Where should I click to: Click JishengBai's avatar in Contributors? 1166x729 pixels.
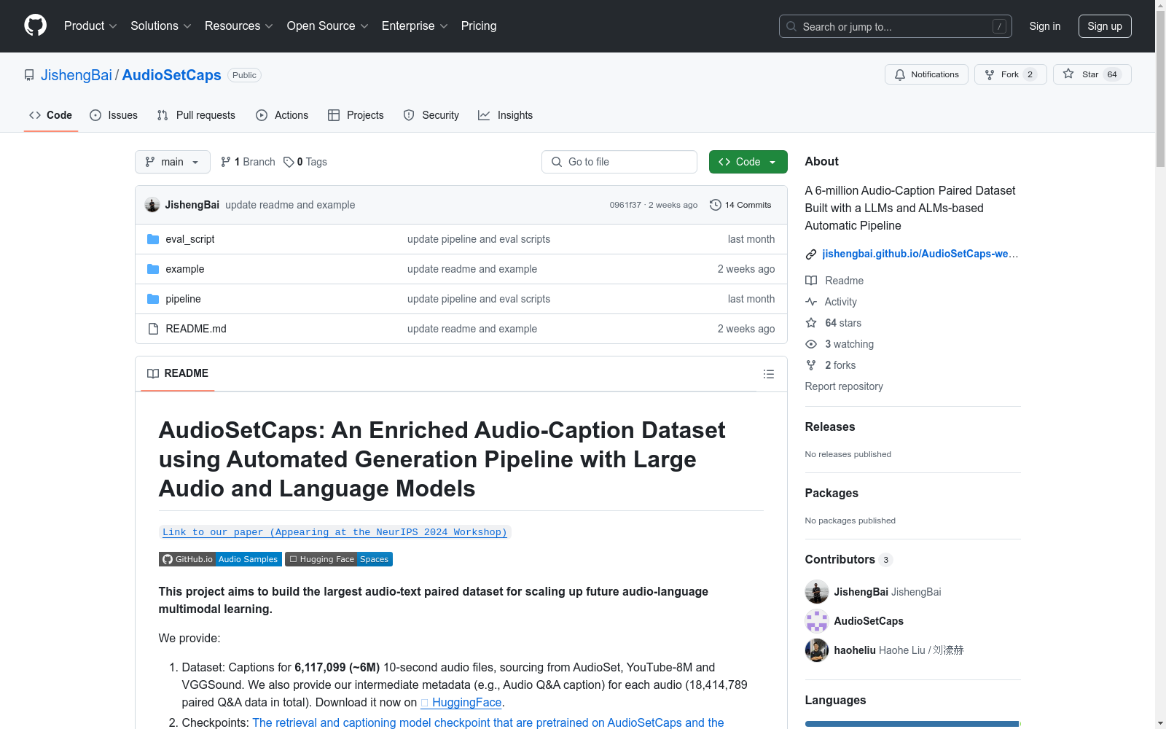817,592
